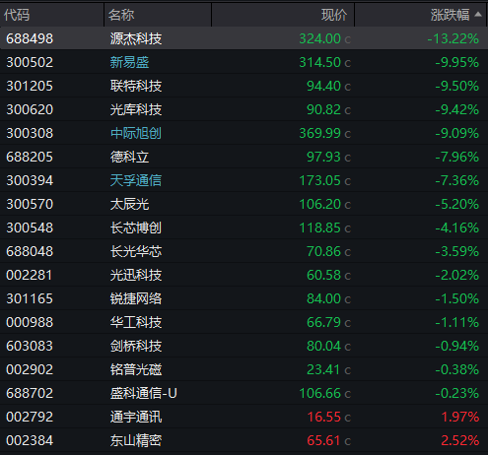Image resolution: width=488 pixels, height=455 pixels.
Task: Select stock name 源杰科技
Action: (x=136, y=38)
